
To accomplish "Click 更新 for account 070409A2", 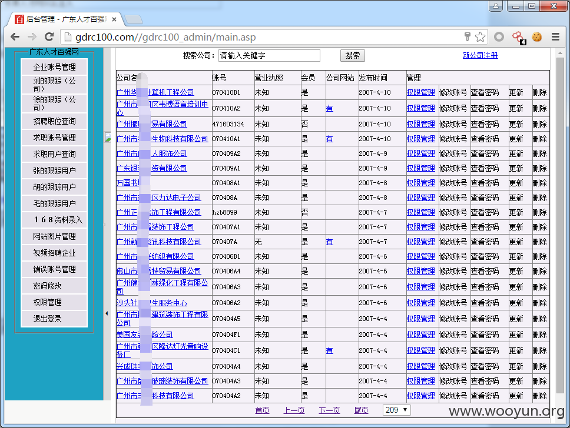I will coord(516,153).
